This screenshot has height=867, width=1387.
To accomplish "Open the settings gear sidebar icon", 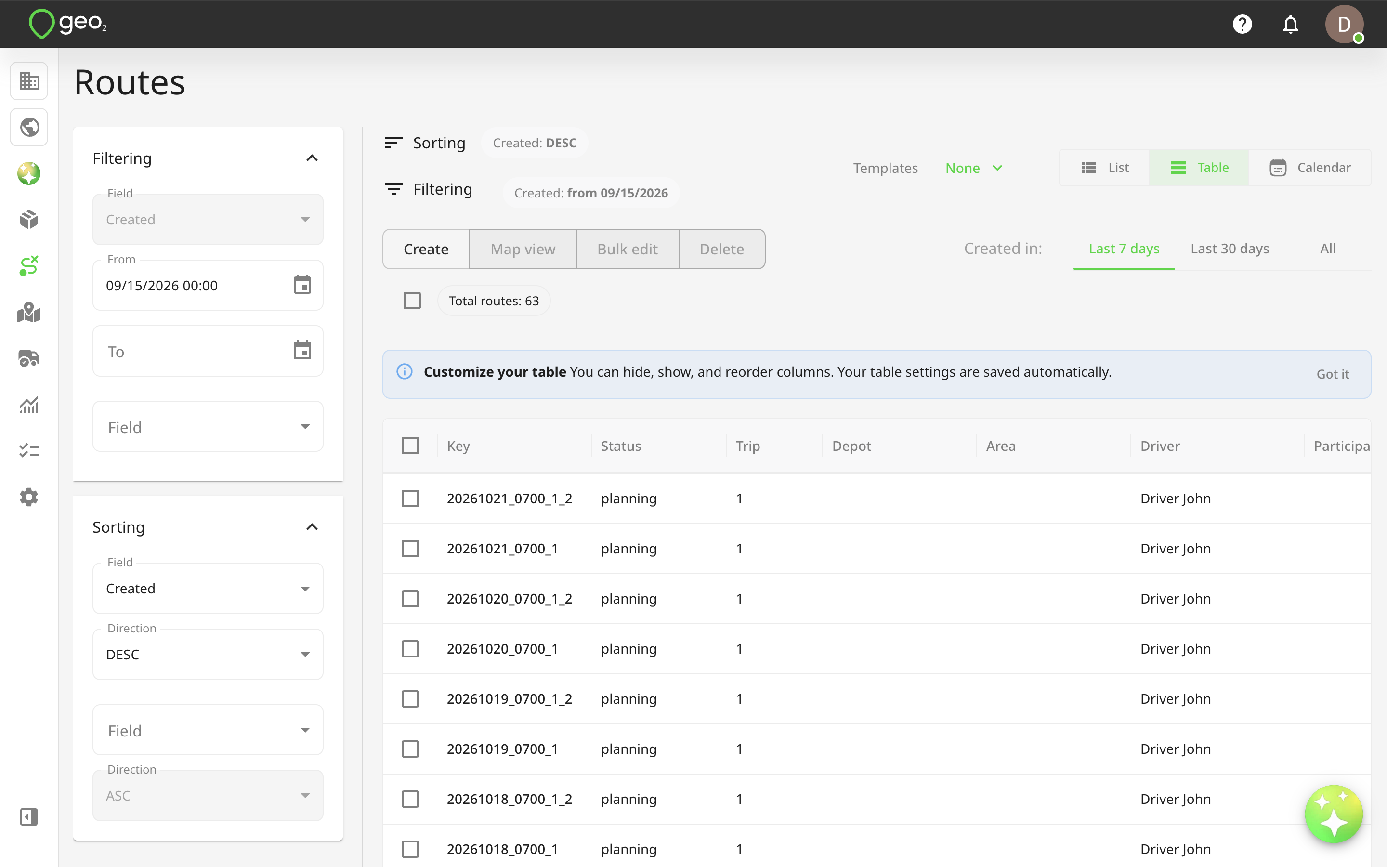I will click(29, 497).
